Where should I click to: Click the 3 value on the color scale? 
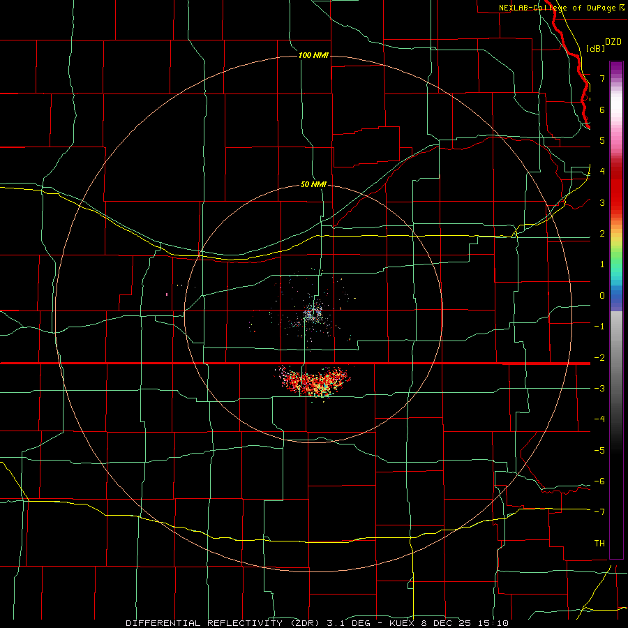(x=602, y=202)
